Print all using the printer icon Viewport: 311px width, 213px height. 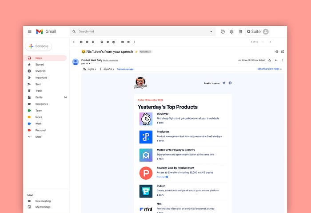click(277, 52)
